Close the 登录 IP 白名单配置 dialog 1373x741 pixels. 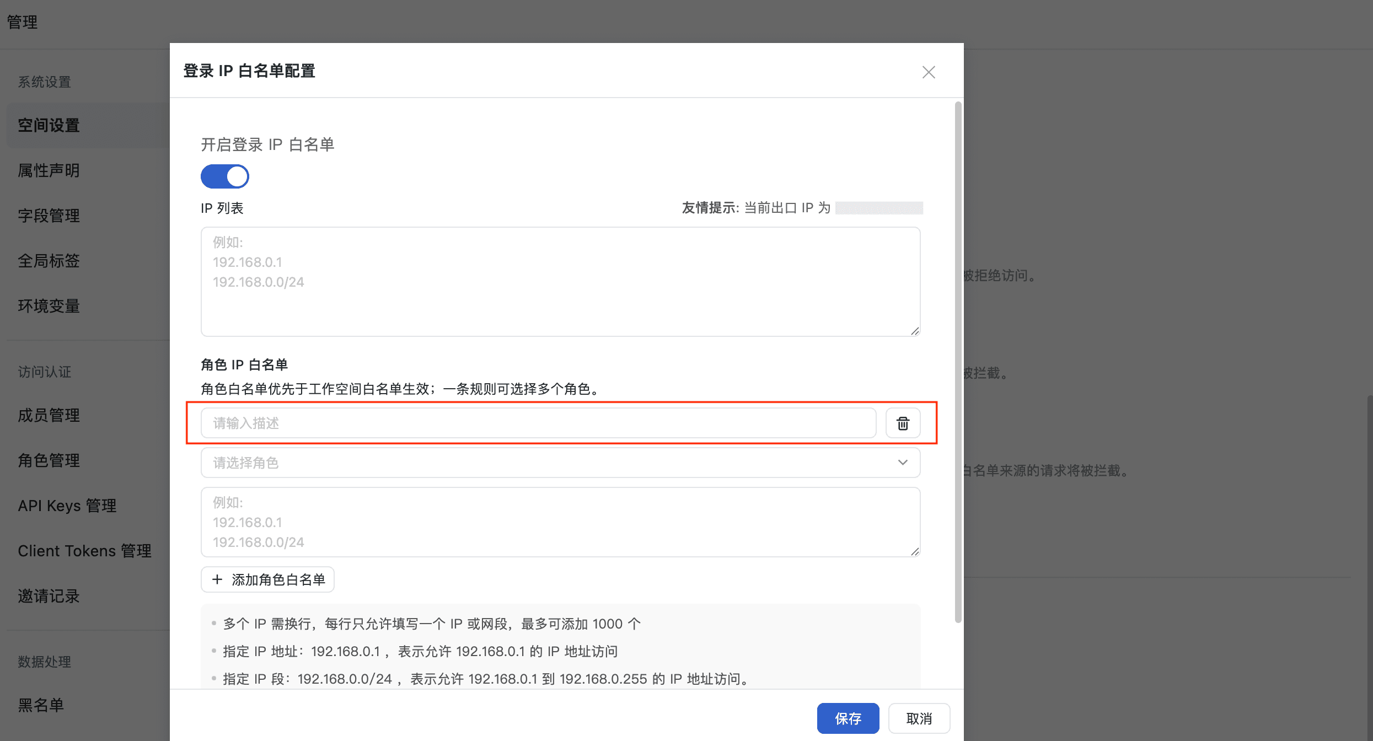coord(929,72)
